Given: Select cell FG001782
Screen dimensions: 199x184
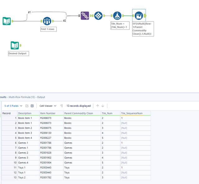Looking at the screenshot, I should point(51,177).
